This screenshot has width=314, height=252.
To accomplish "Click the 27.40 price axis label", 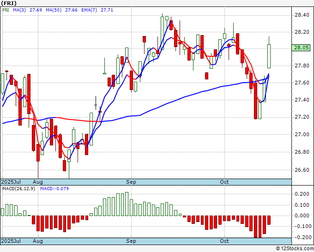I will coord(302,100).
